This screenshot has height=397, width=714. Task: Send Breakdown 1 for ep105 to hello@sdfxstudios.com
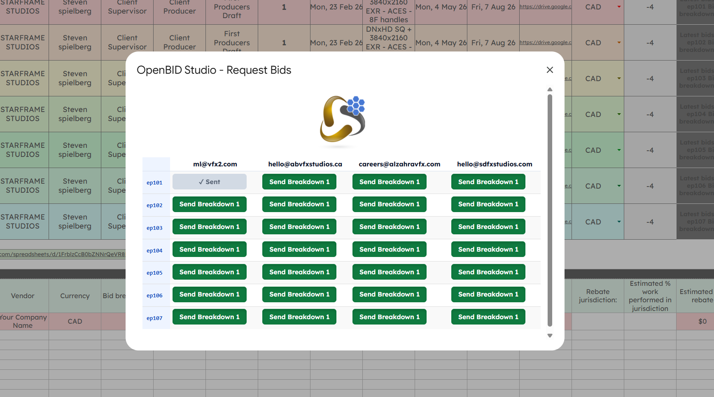click(x=488, y=272)
